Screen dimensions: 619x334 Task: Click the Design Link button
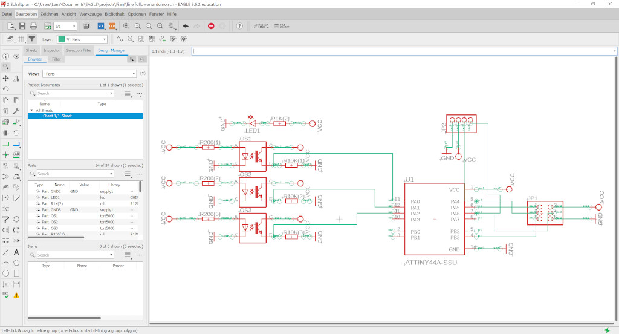pos(261,26)
